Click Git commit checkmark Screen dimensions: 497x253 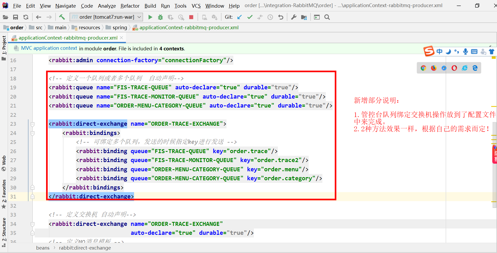pos(250,17)
